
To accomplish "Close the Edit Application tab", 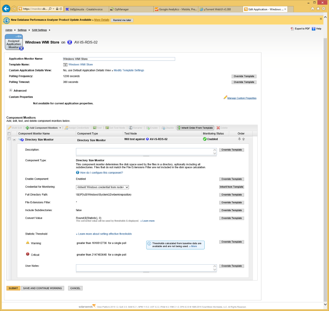I will pyautogui.click(x=285, y=9).
